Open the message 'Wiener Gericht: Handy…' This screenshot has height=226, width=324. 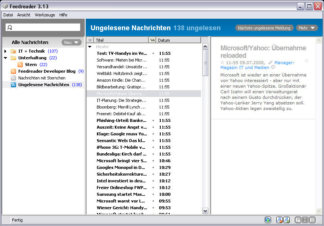(144, 208)
